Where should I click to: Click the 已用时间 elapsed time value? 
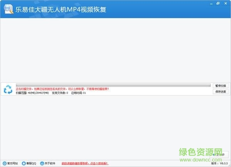(79, 93)
